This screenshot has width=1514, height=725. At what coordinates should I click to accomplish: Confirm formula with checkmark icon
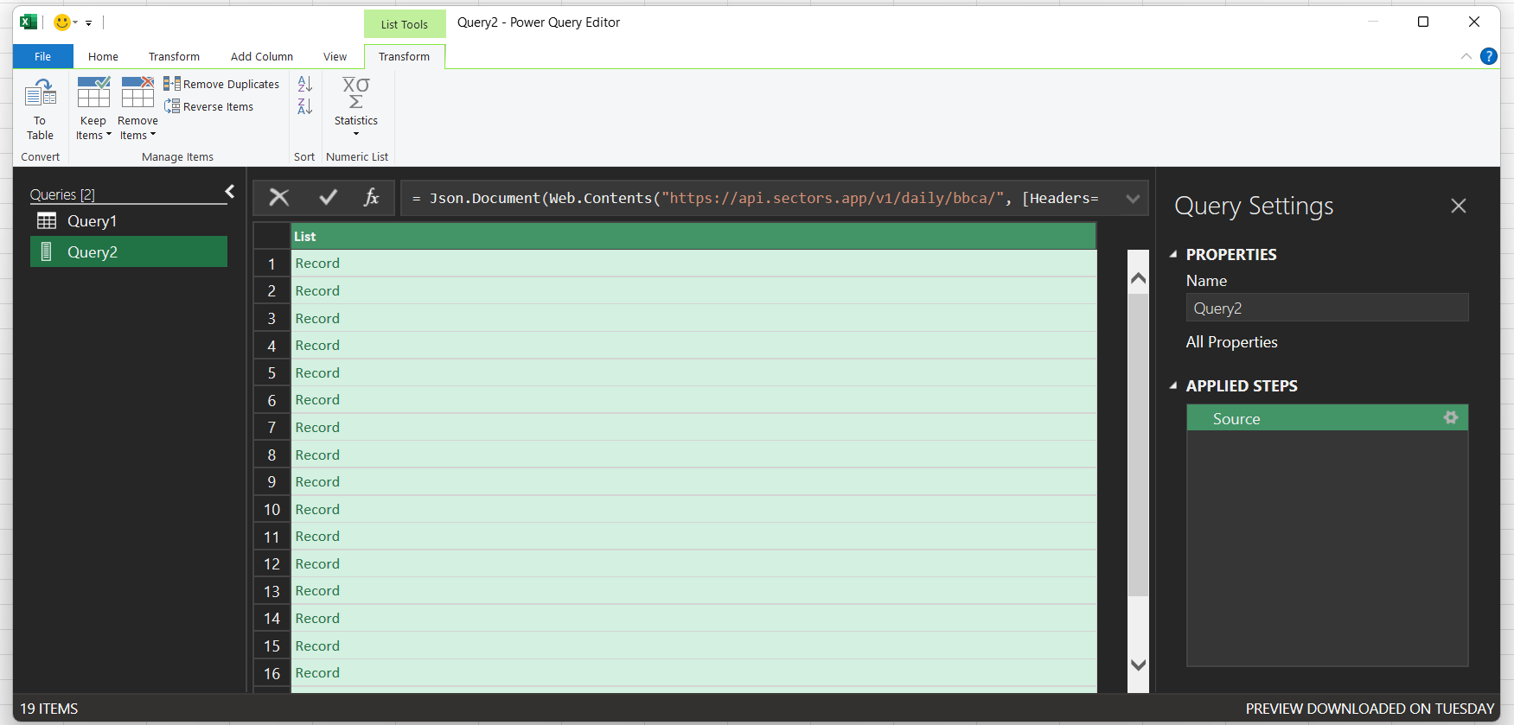pos(328,197)
